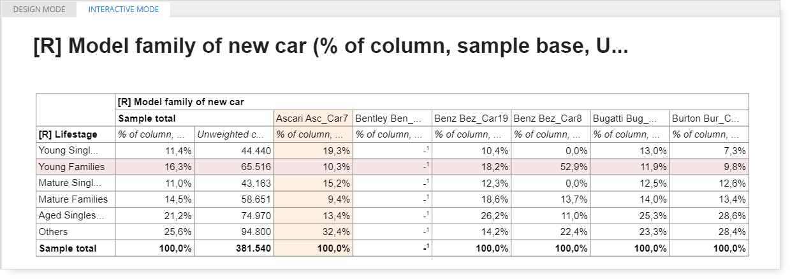Select the Young Singl... row label
Viewport: 790px width, 279px height.
(76, 151)
